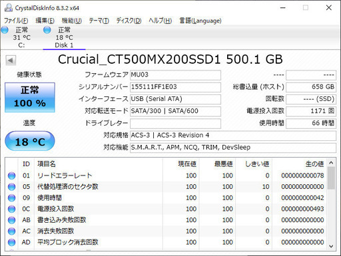Click the blue status orb for Disk 1
The width and height of the screenshot is (341, 256).
[x=47, y=30]
